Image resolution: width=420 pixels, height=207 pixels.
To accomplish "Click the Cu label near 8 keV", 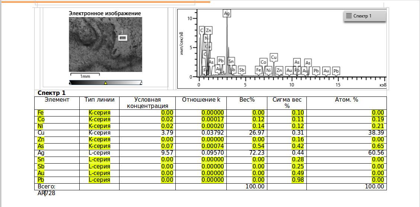I will pyautogui.click(x=273, y=57).
